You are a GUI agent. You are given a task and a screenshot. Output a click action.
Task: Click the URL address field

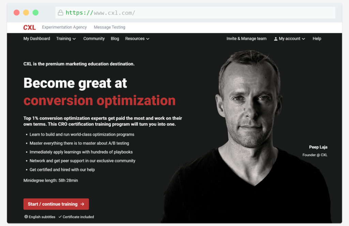coord(195,13)
